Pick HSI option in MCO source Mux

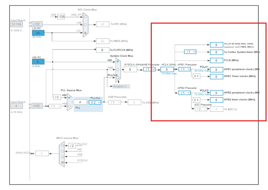click(x=62, y=151)
